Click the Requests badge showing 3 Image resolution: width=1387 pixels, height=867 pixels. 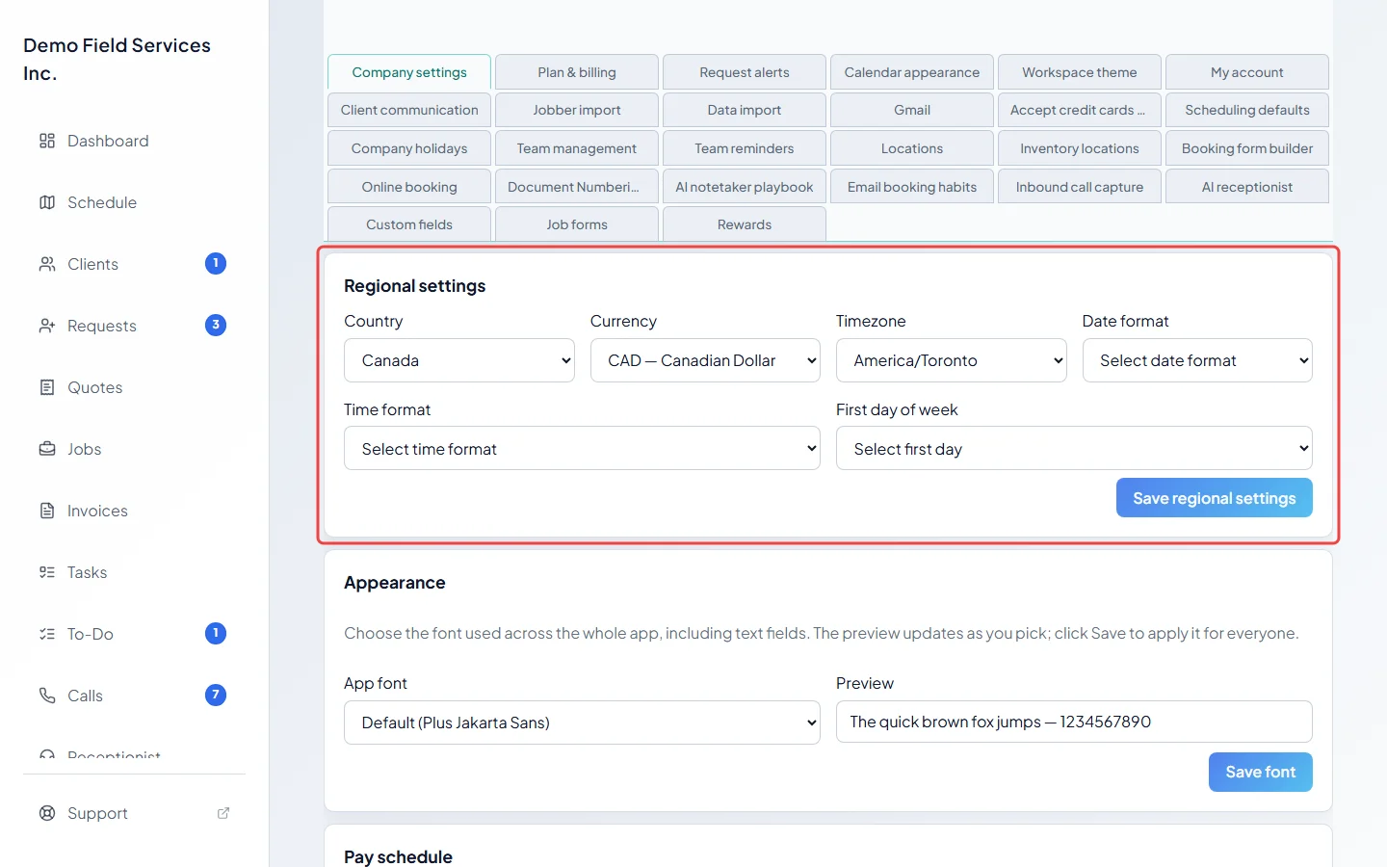coord(216,325)
